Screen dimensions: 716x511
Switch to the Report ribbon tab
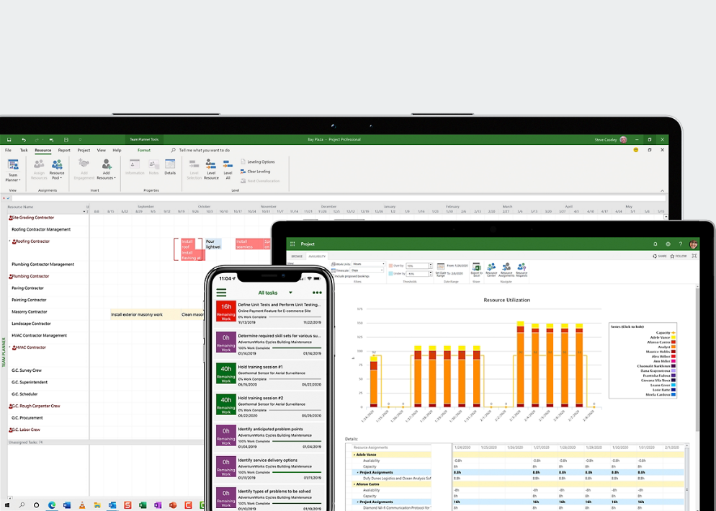(x=64, y=151)
